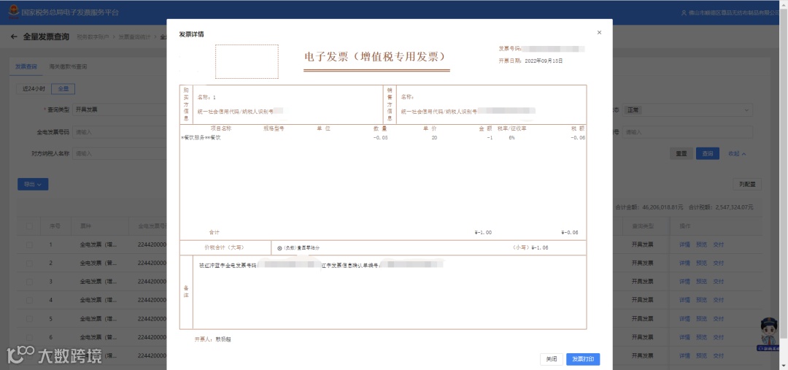Check the checkbox for row 3
Viewport: 788px width, 370px height.
pyautogui.click(x=29, y=282)
